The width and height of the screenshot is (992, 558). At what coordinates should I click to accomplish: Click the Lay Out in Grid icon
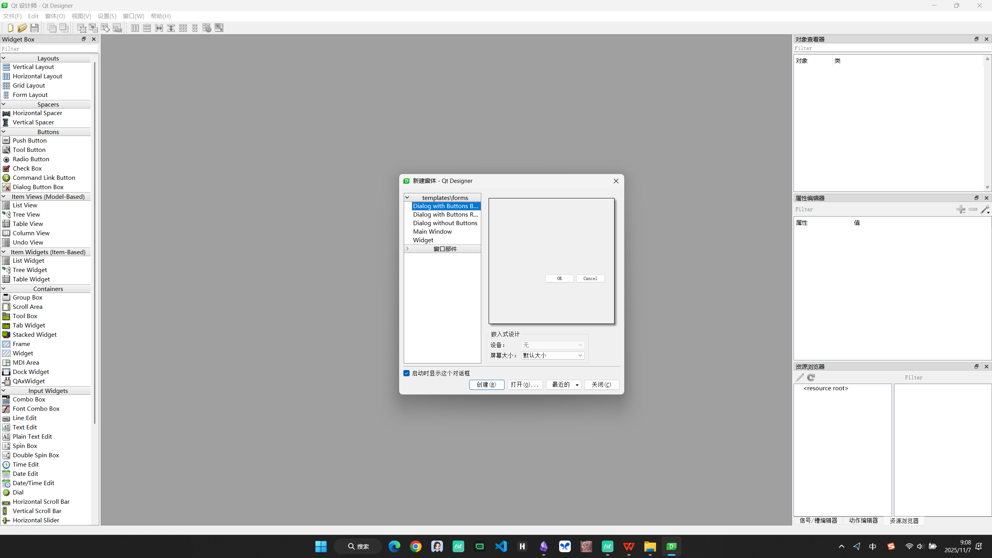(x=183, y=28)
